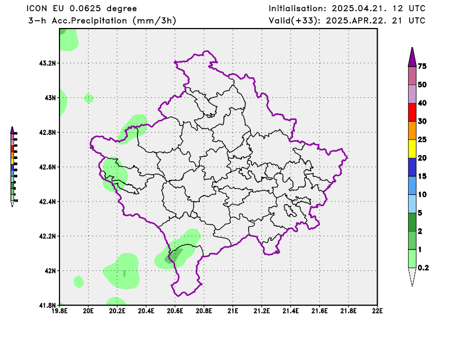Click the colorbar label "30"

pos(422,121)
